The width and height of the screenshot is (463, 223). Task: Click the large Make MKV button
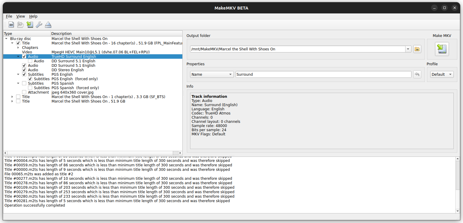click(x=442, y=49)
